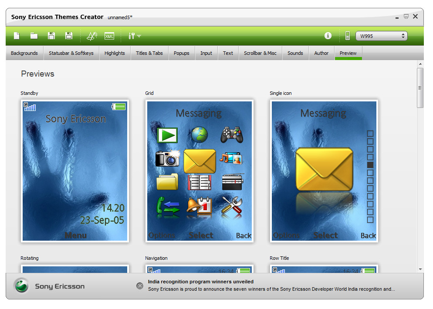Go to the Scrollbar & Misc tab
Image resolution: width=433 pixels, height=309 pixels.
point(260,53)
